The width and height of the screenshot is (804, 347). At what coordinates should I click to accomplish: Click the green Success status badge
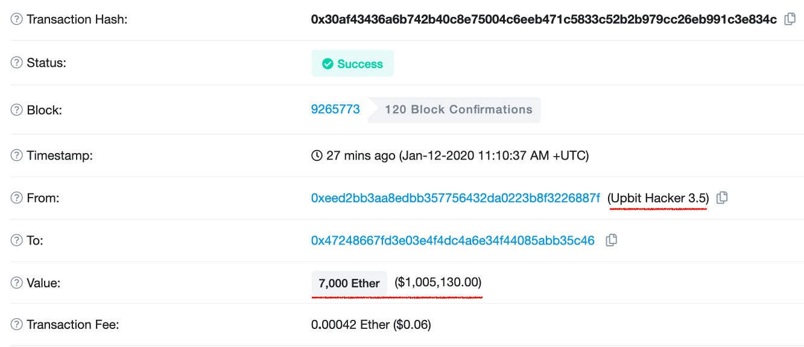pyautogui.click(x=353, y=63)
